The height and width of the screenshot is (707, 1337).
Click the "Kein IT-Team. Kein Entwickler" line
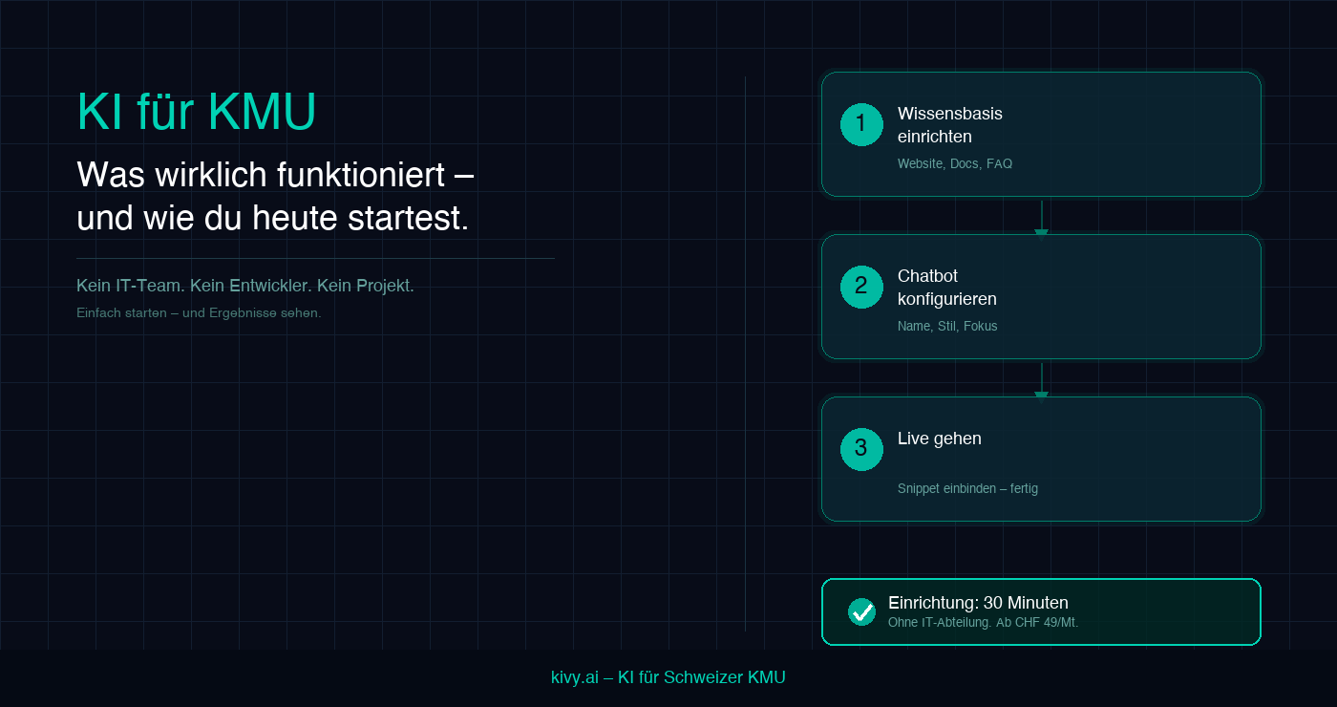(244, 286)
